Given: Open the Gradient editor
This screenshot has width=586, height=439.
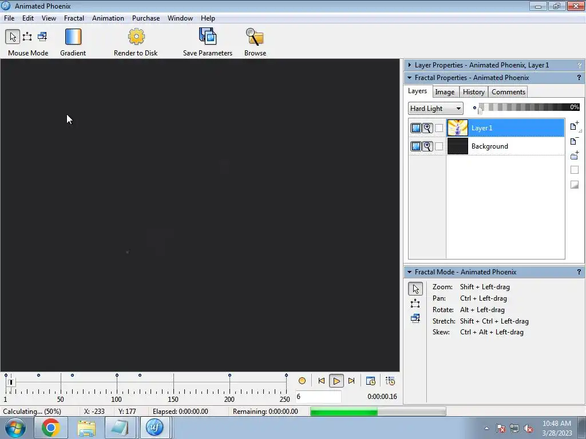Looking at the screenshot, I should pos(73,37).
